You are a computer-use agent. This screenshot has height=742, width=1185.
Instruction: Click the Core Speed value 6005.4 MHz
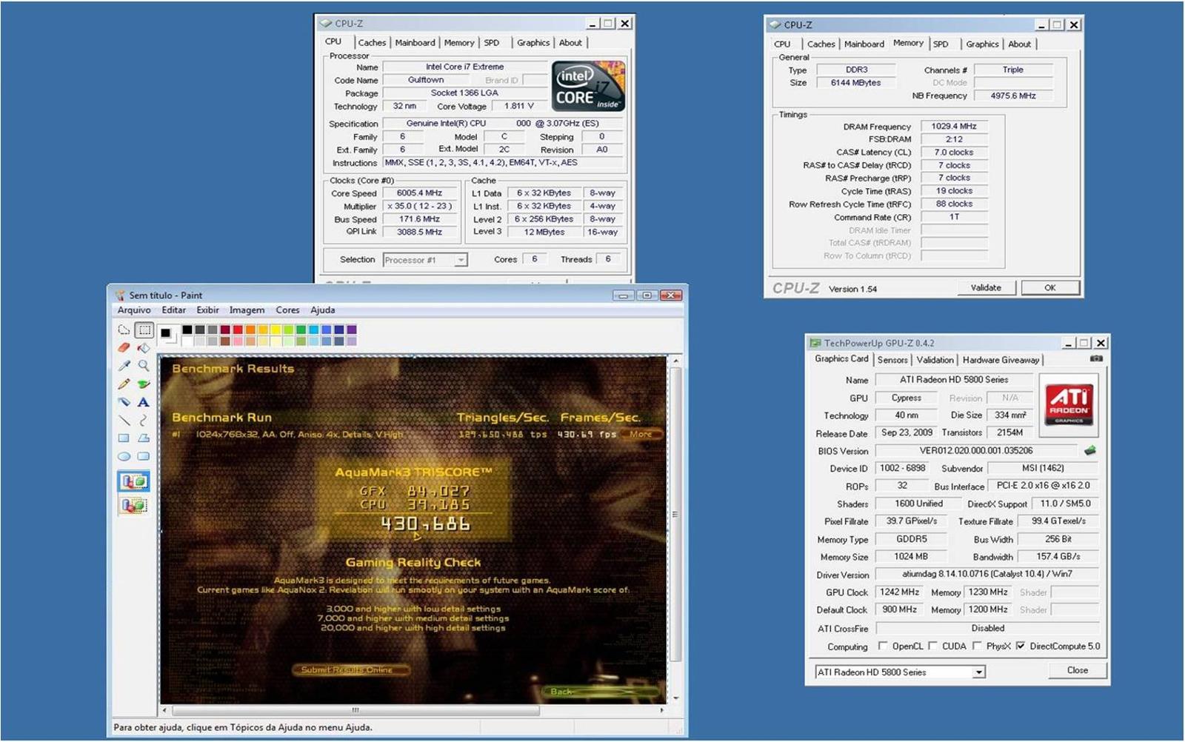(419, 193)
